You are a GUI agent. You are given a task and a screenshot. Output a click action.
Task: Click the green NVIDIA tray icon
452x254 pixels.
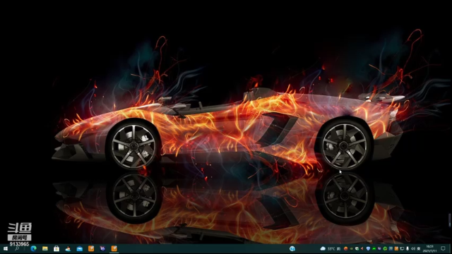pos(351,248)
